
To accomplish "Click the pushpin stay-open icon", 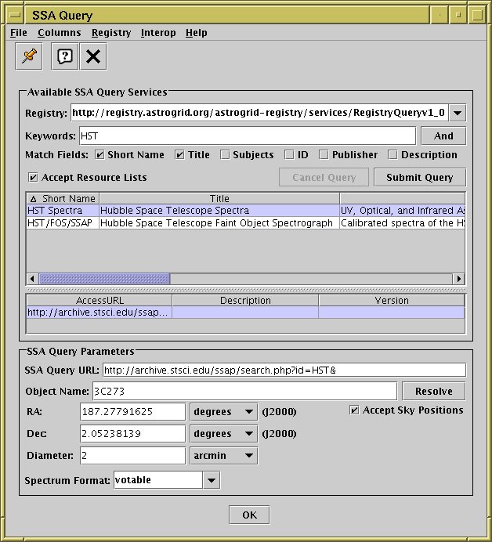I will [29, 56].
